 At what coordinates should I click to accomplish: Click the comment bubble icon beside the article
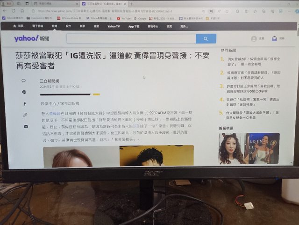(24, 81)
